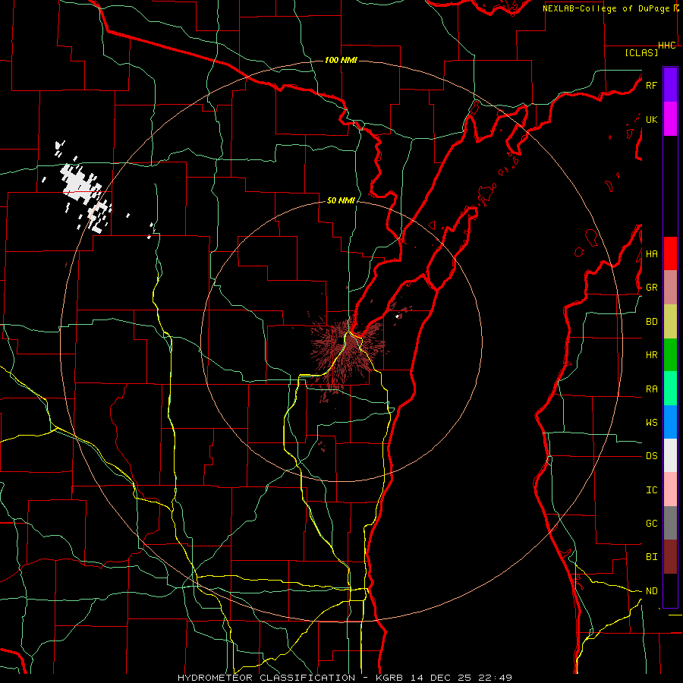Click the Hydrometeor Classification KGRB timestamp caption
683x683 pixels.
pyautogui.click(x=345, y=678)
